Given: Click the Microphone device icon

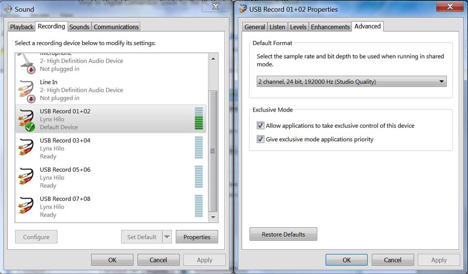Looking at the screenshot, I should point(27,62).
